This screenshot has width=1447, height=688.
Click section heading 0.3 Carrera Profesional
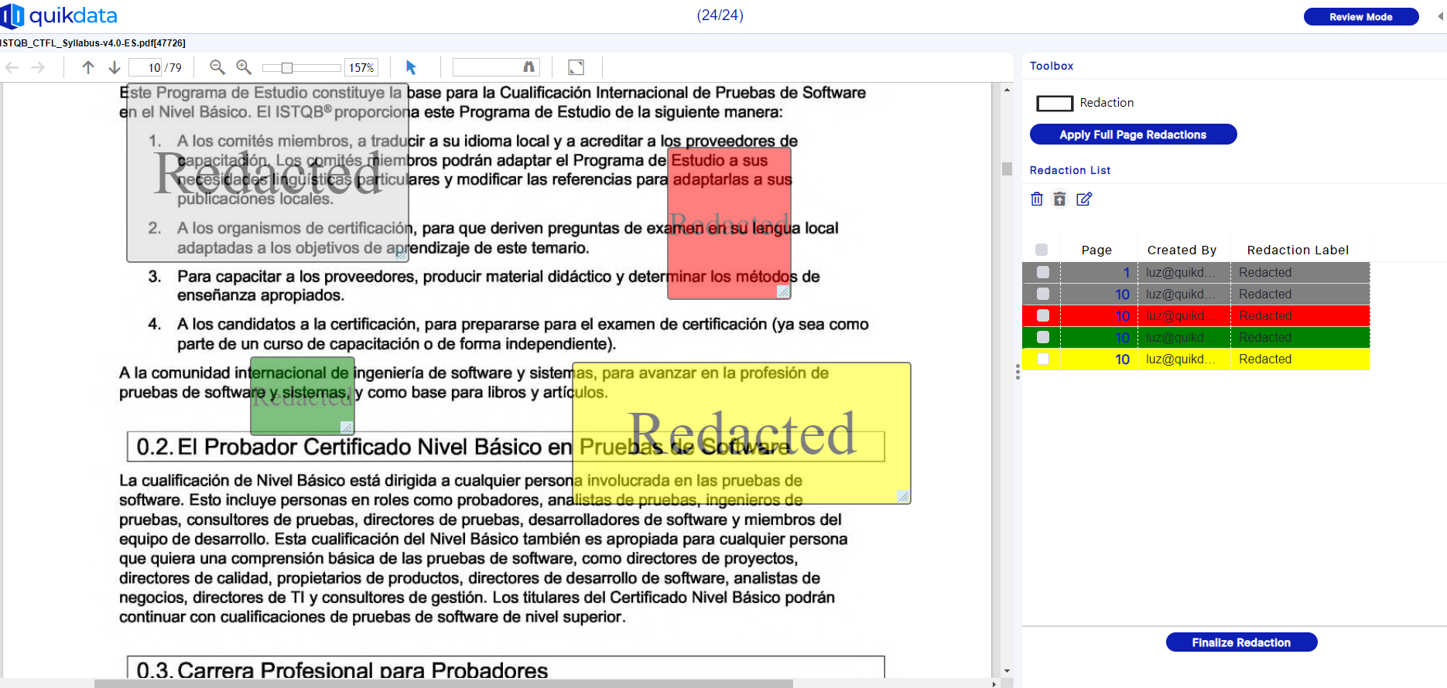342,669
